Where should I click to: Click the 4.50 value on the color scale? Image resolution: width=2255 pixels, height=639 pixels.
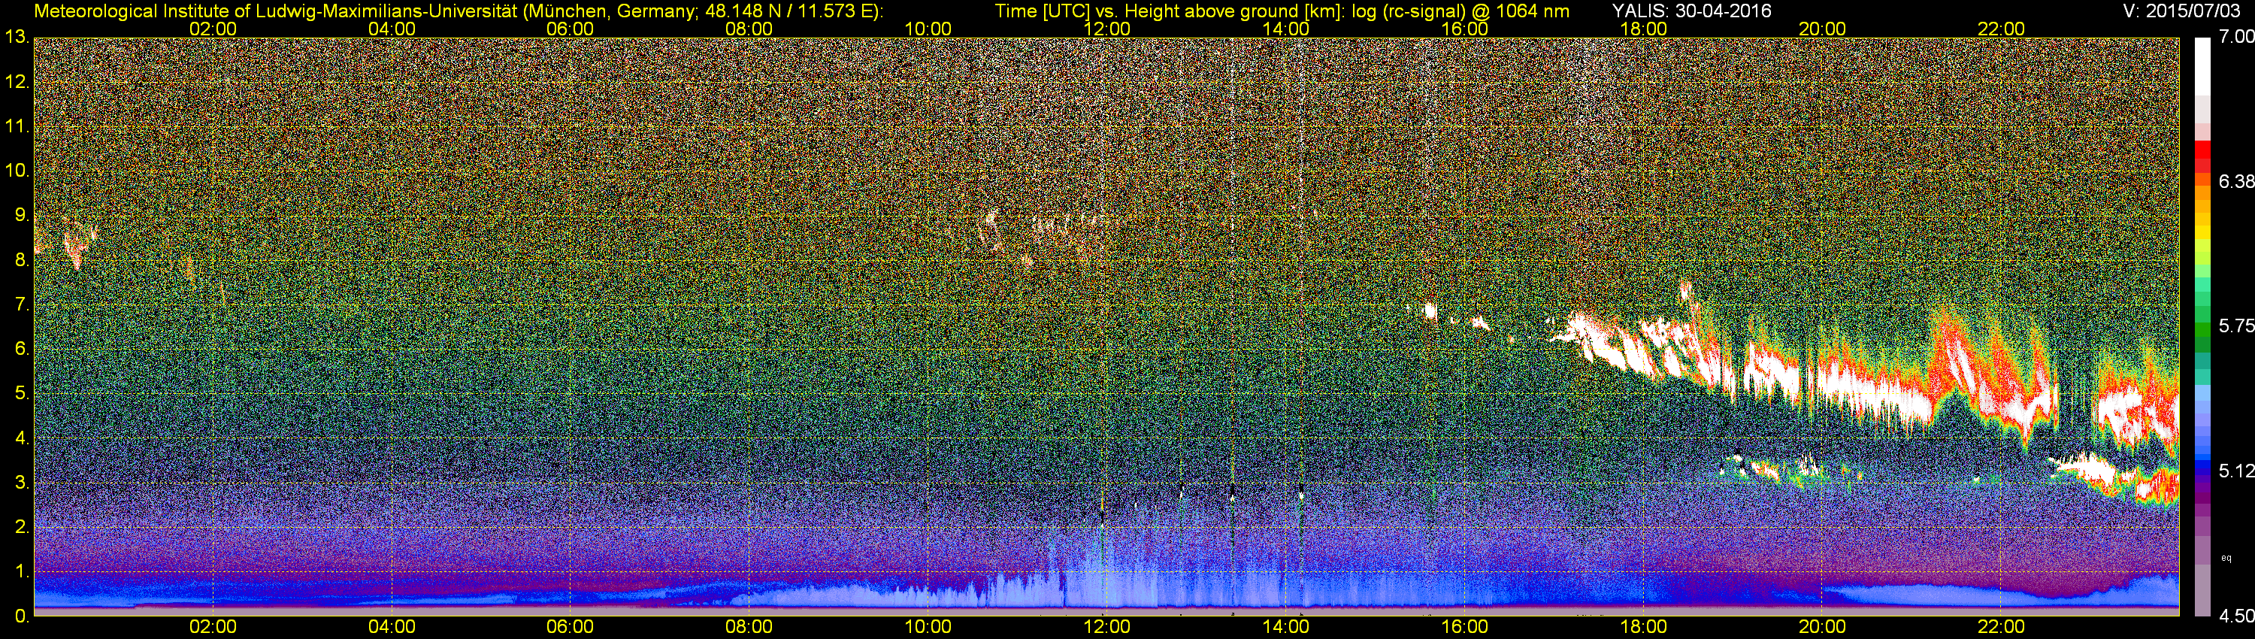(2237, 616)
